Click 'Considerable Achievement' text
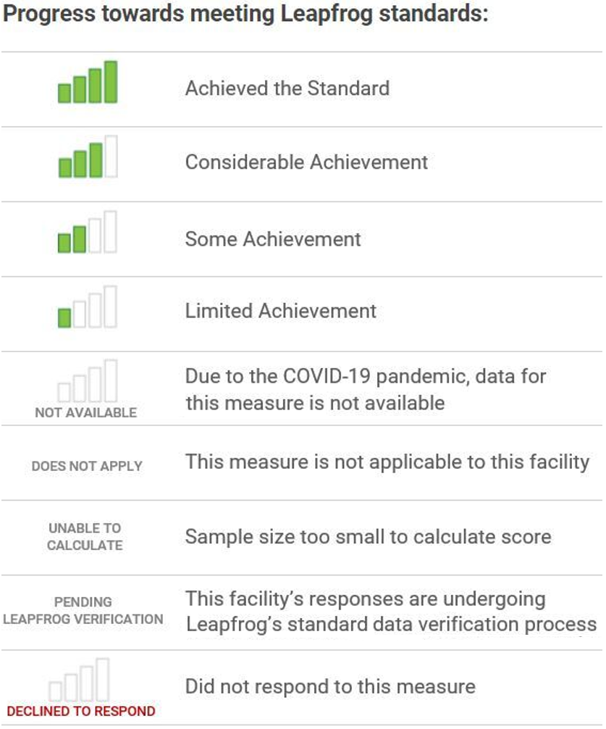 coord(306,162)
